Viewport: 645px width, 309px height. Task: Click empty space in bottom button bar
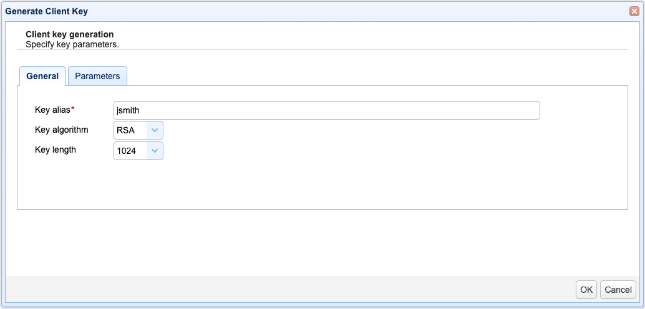click(288, 290)
